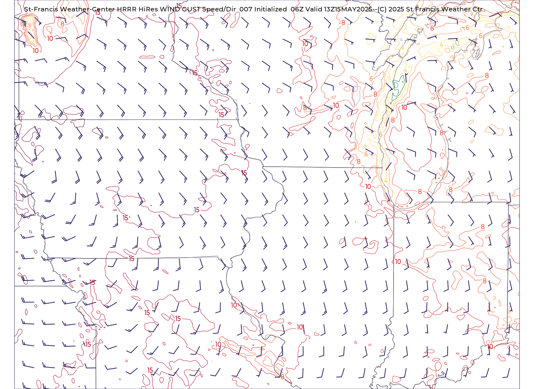Click the 'St-Francis Weather-Center' text at title start
Viewport: 534px width, 389px height.
coord(70,9)
